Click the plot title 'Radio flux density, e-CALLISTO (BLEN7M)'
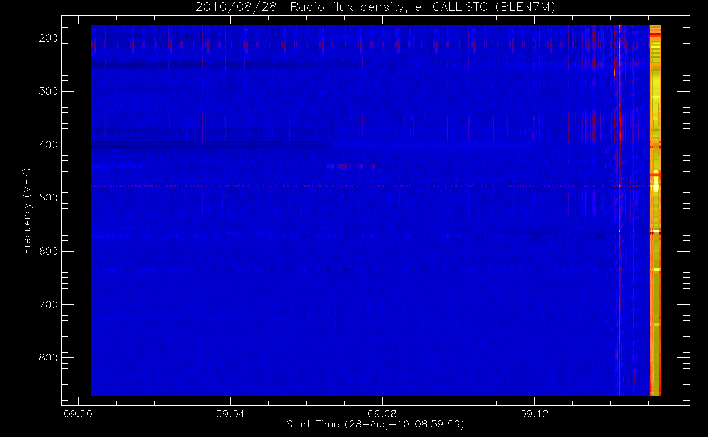708x437 pixels. tap(423, 7)
